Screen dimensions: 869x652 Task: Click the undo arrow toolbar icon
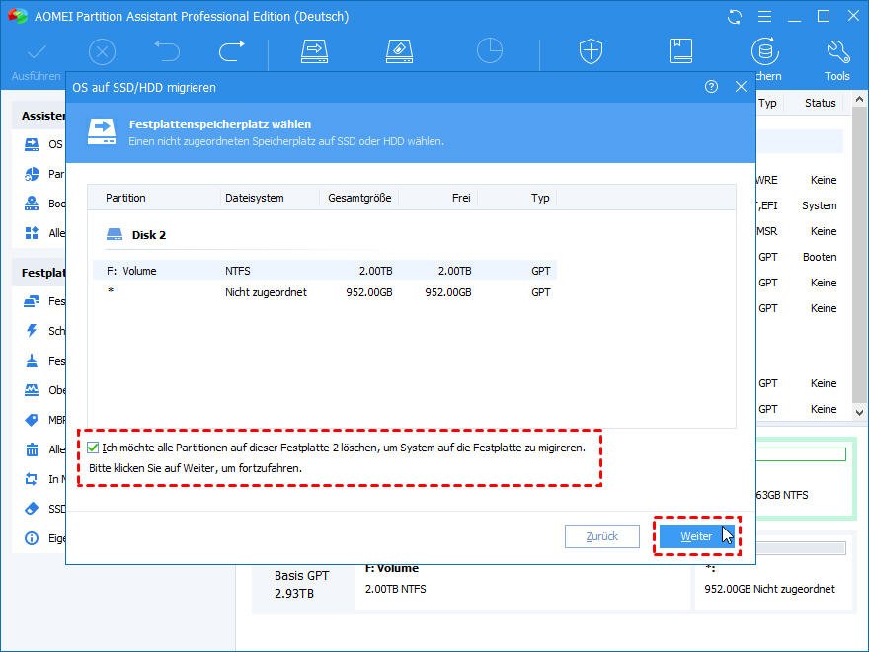click(x=167, y=51)
